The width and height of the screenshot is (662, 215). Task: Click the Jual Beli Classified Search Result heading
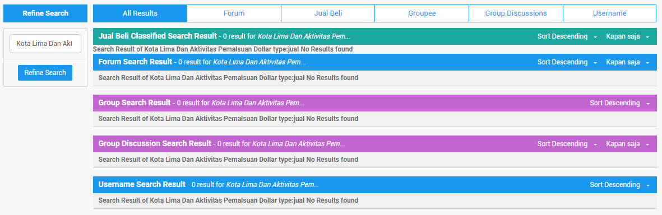[158, 36]
